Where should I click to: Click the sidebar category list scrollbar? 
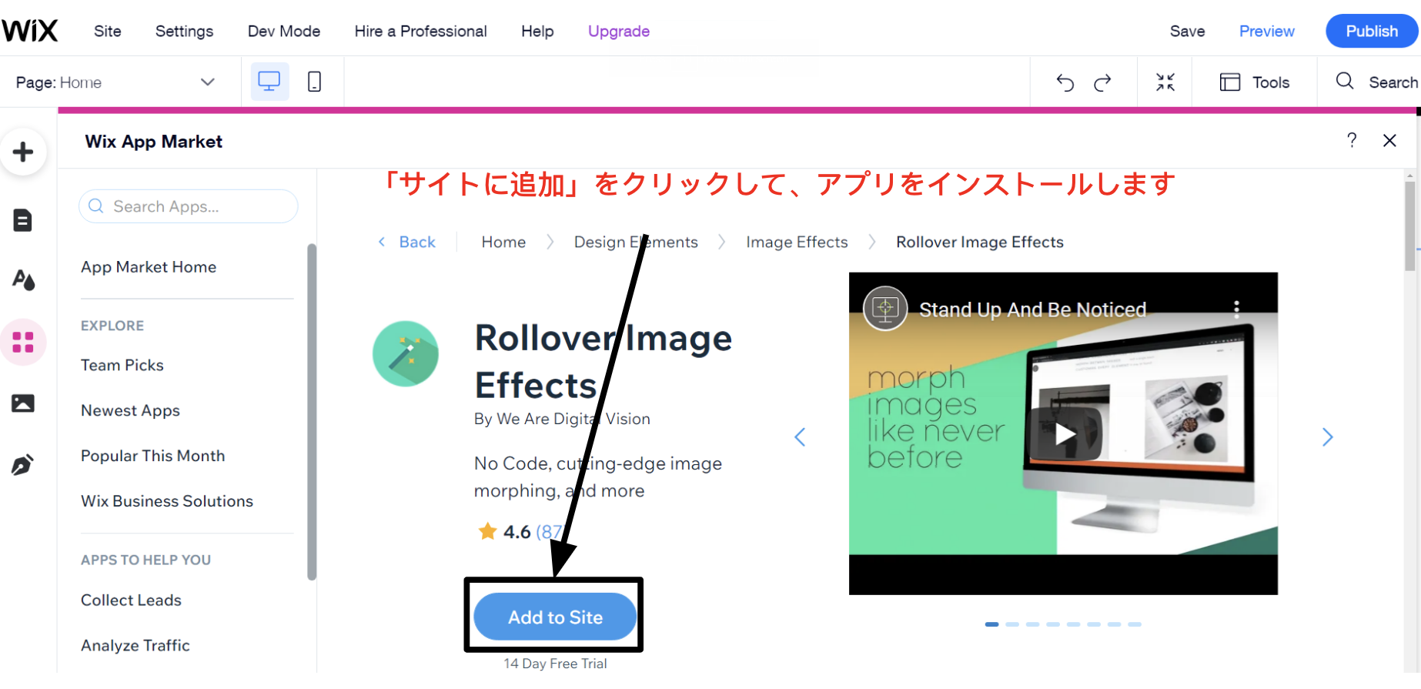point(312,412)
